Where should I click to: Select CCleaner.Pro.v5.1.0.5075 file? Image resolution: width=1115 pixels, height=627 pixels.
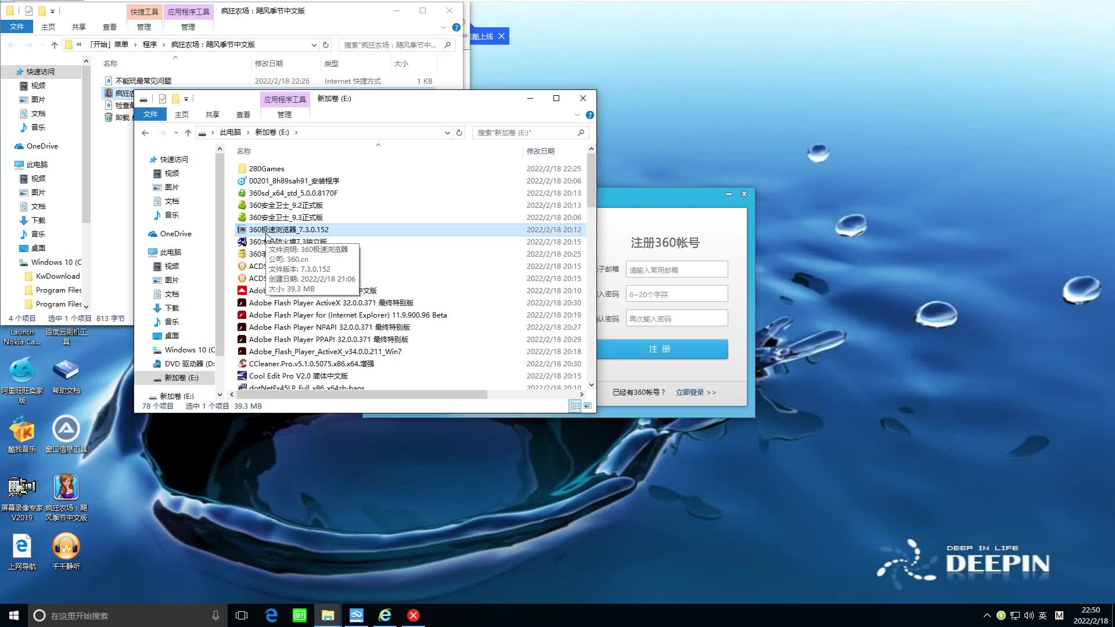(x=311, y=364)
